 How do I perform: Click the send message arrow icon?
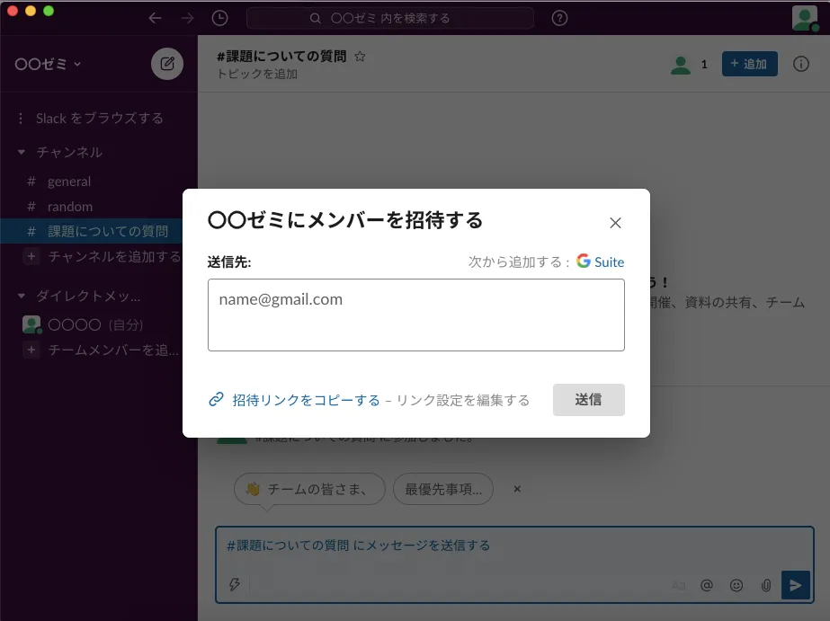[796, 585]
